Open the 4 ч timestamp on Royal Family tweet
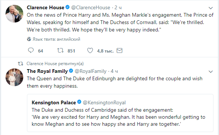Image resolution: width=219 pixels, height=135 pixels. point(114,71)
